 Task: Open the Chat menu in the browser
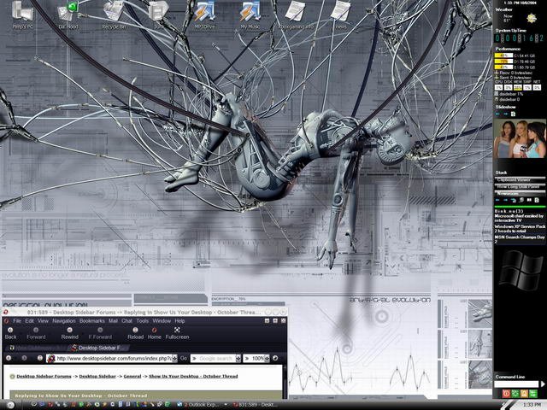point(127,321)
